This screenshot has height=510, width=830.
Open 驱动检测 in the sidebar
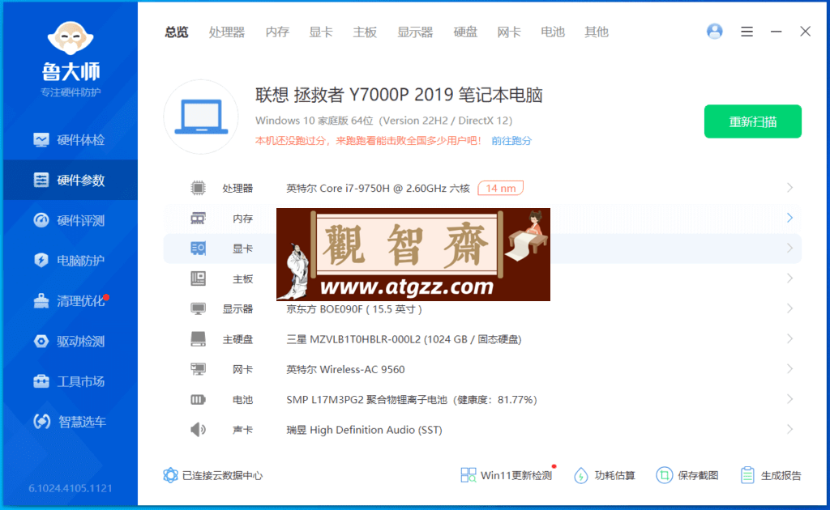pyautogui.click(x=70, y=341)
